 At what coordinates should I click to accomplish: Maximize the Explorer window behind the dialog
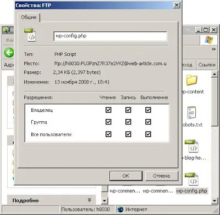point(206,30)
